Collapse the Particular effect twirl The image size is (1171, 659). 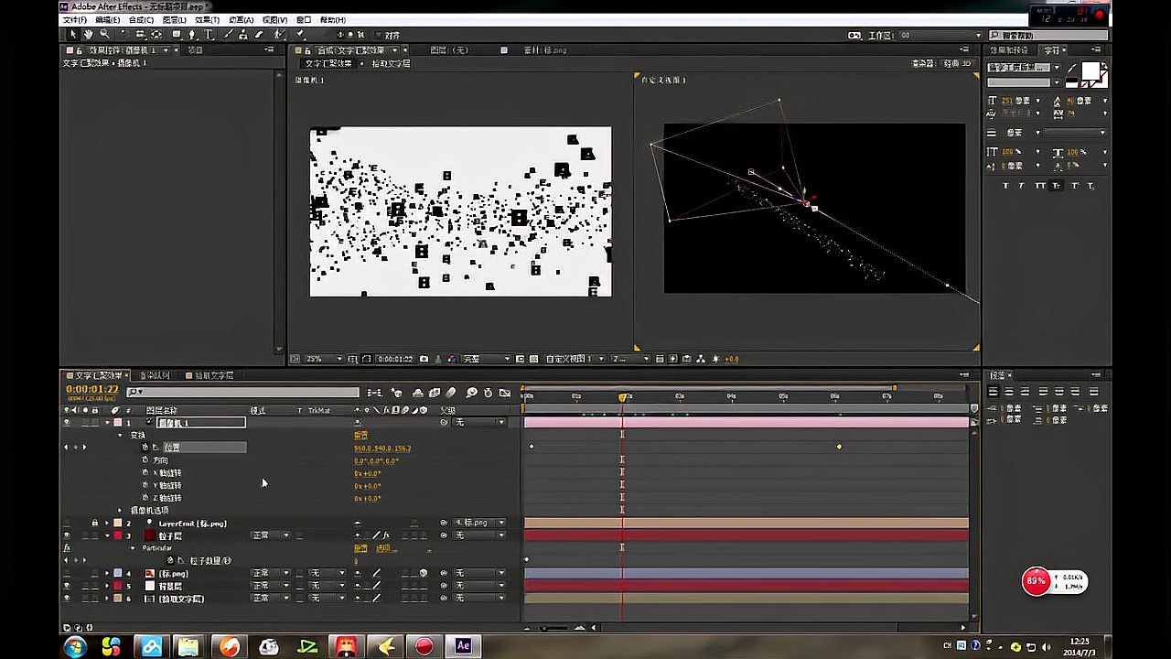tap(133, 547)
